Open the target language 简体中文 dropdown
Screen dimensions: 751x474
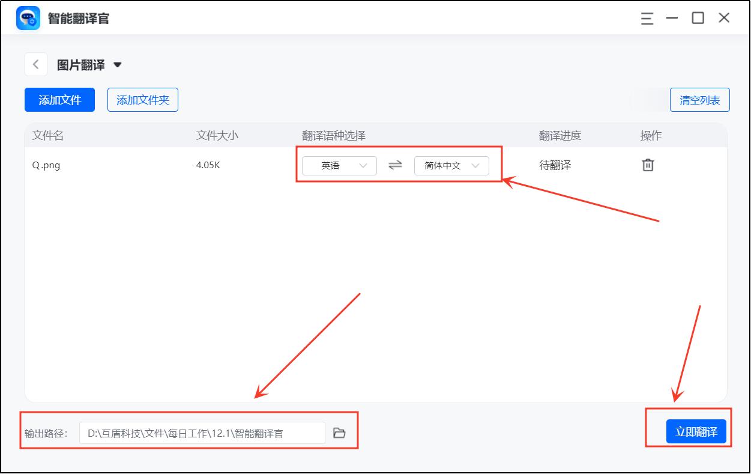(451, 165)
